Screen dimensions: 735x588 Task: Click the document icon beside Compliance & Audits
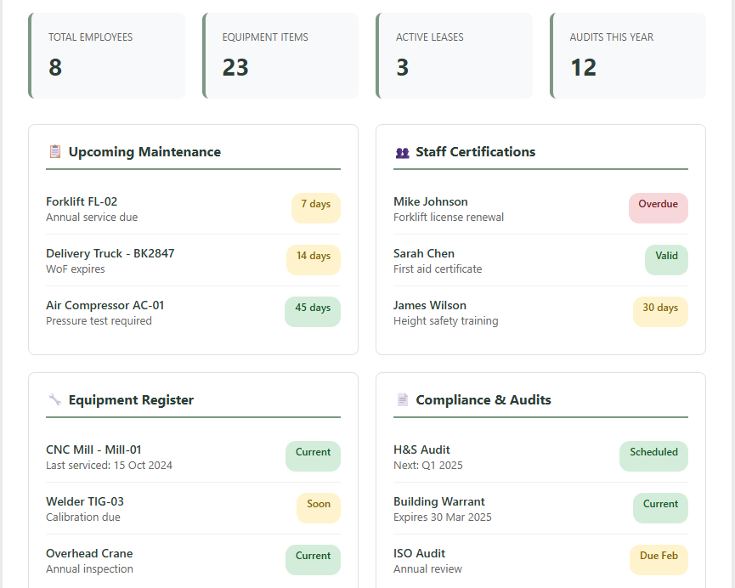[403, 400]
